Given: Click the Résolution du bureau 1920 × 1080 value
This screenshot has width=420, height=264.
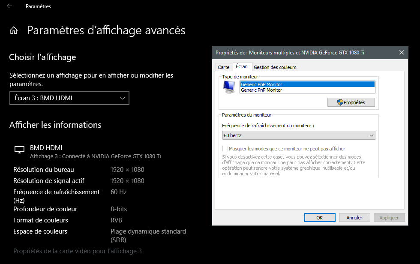Looking at the screenshot, I should (127, 170).
